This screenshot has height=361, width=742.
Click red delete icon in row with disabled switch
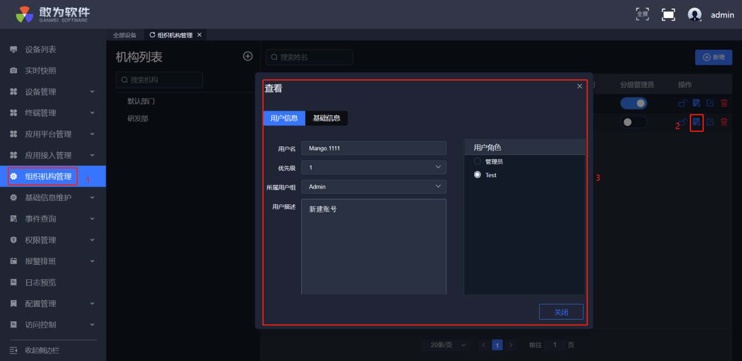pyautogui.click(x=724, y=122)
